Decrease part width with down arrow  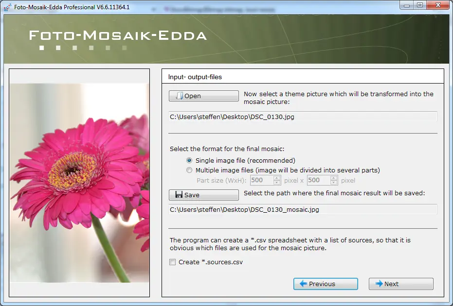[277, 183]
